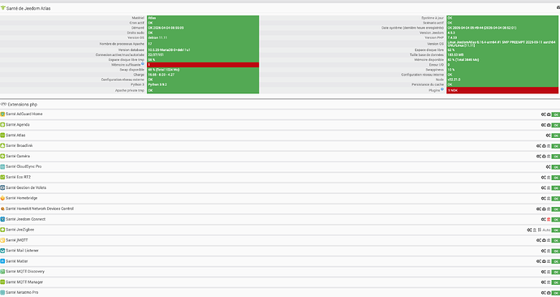Click the box-shaped dependency icon in Santé Caméra row
This screenshot has height=297, width=560.
(544, 157)
